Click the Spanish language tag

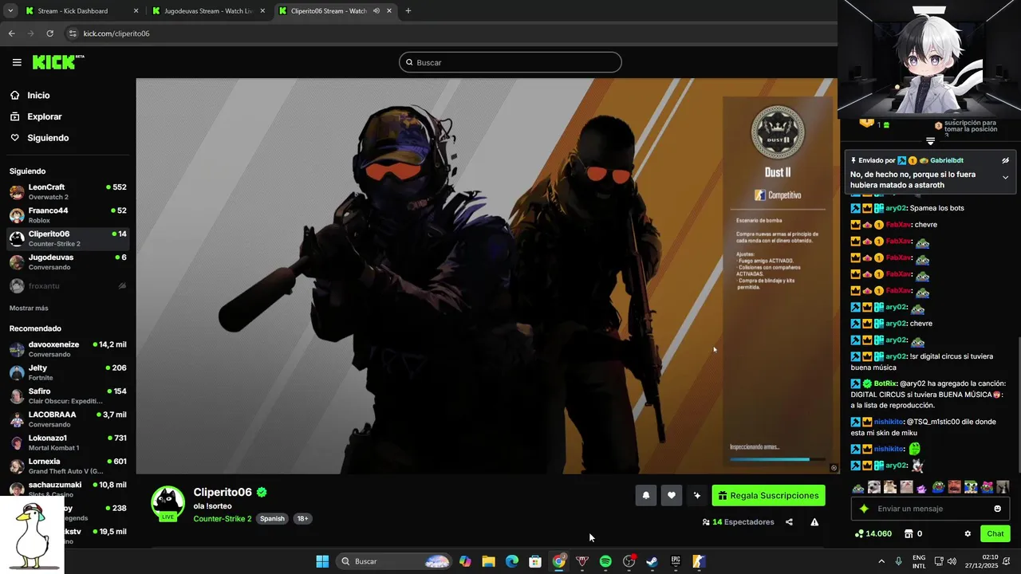point(272,518)
